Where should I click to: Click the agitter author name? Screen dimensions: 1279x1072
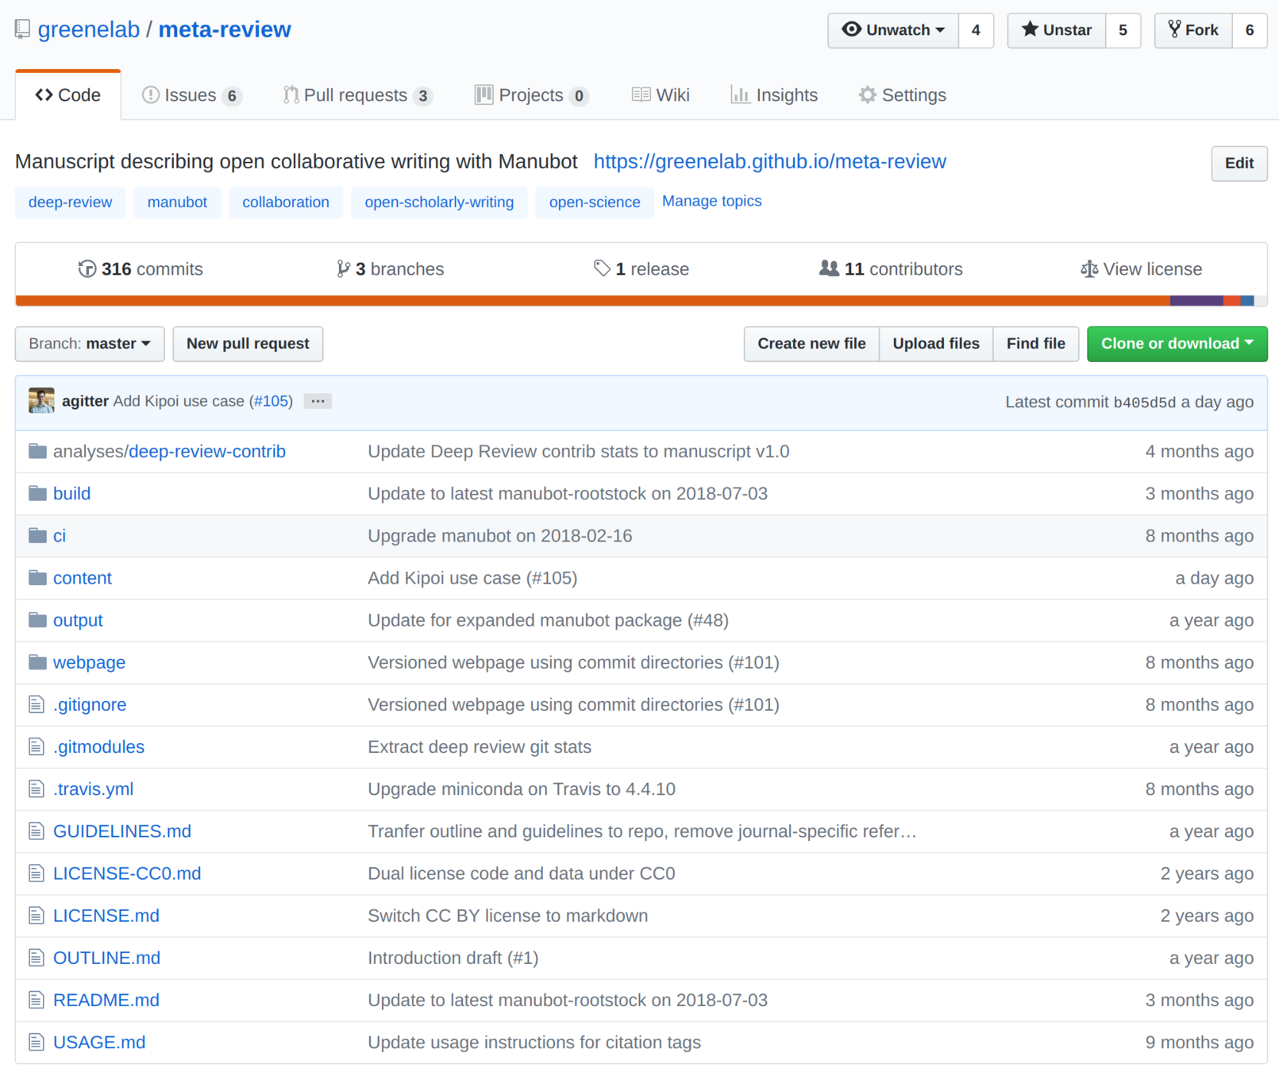(x=85, y=401)
